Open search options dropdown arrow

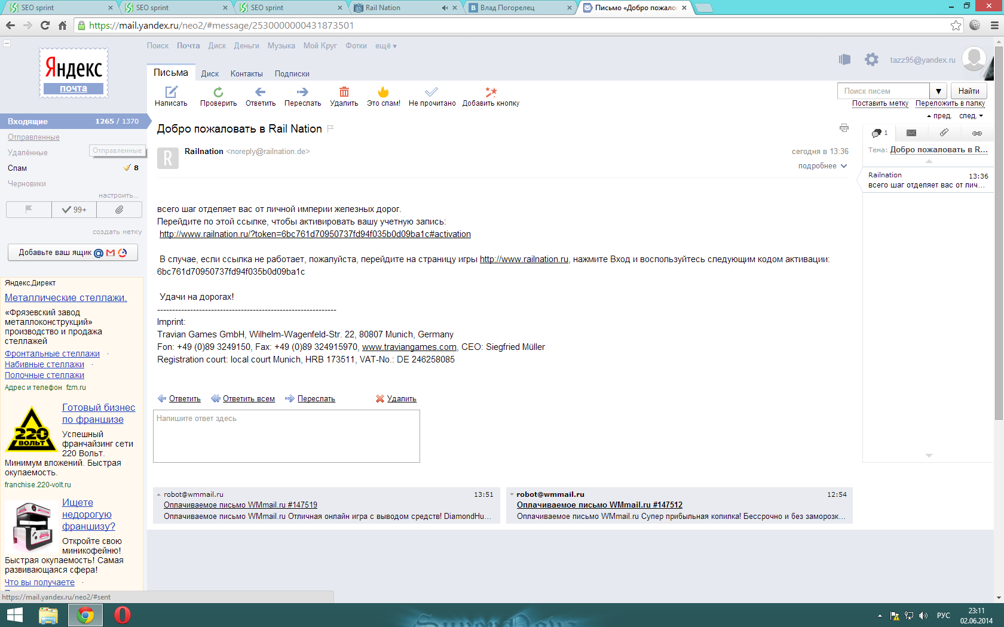pyautogui.click(x=939, y=91)
